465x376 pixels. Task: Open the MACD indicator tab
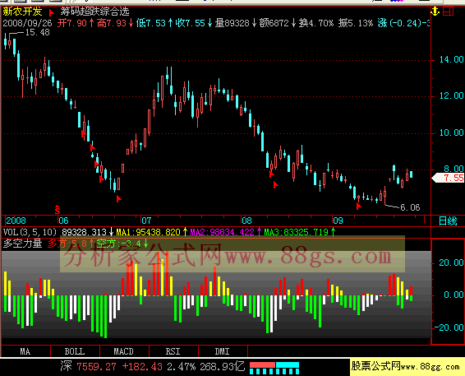124,351
